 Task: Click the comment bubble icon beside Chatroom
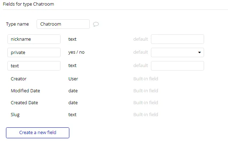[96, 24]
